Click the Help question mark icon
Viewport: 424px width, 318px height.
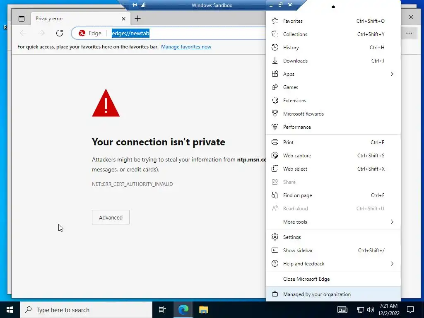point(275,264)
